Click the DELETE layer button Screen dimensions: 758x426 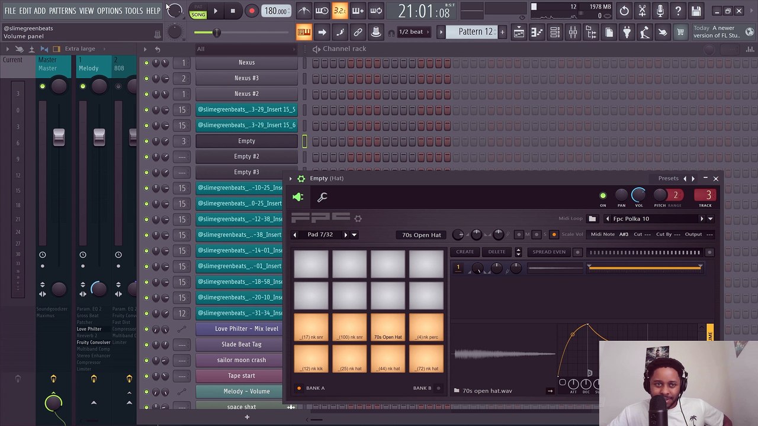[497, 252]
